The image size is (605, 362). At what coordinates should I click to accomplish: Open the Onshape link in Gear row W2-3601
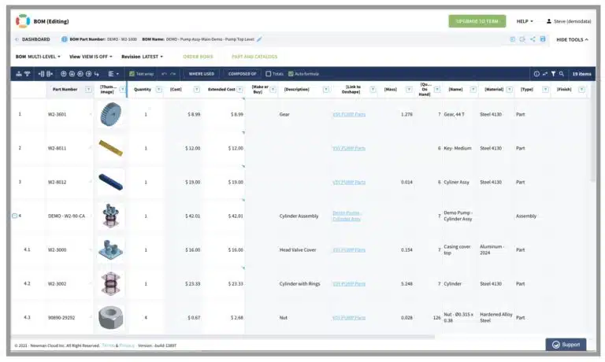[349, 114]
